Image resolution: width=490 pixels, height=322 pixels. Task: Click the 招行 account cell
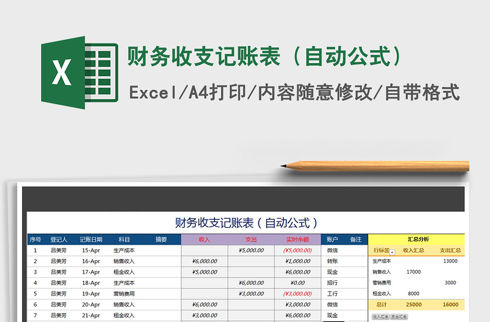pos(332,283)
